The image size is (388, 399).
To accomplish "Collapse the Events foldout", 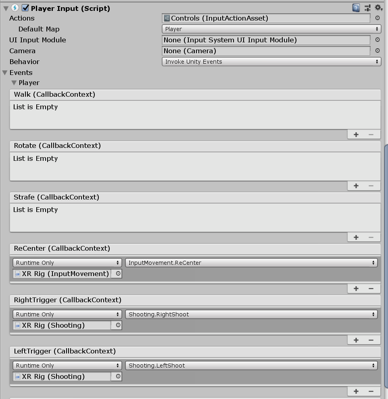I will [x=5, y=73].
